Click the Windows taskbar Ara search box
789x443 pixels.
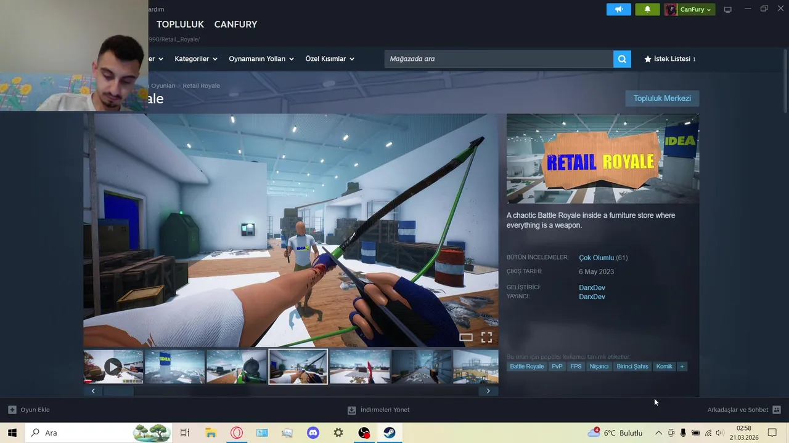point(99,433)
